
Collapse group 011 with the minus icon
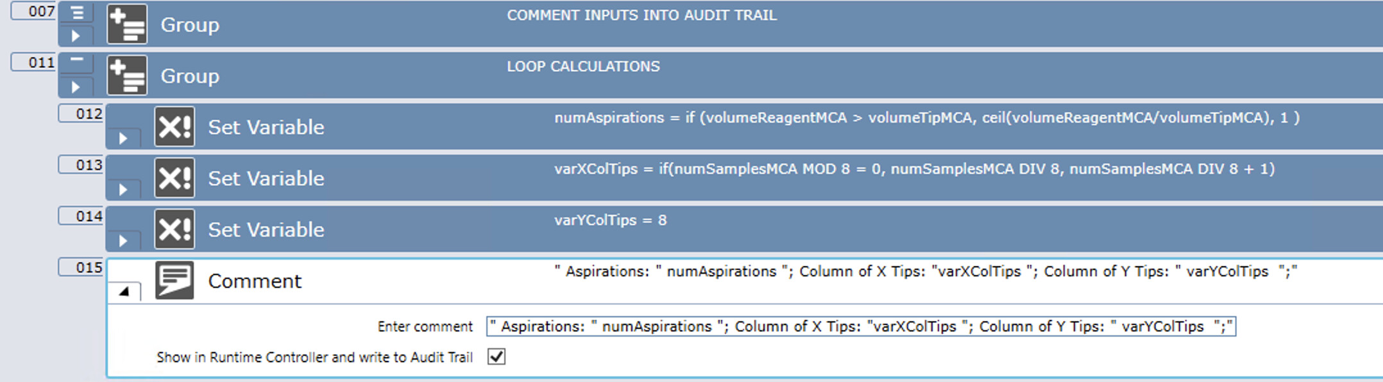76,60
